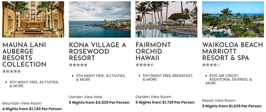Open the Mauna Lani Auberge resort photo
This screenshot has height=112, width=266.
pos(33,19)
